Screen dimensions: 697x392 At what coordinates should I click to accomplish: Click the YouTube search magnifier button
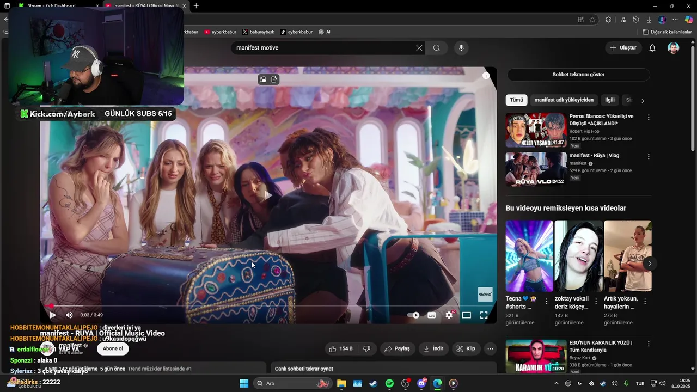coord(437,48)
